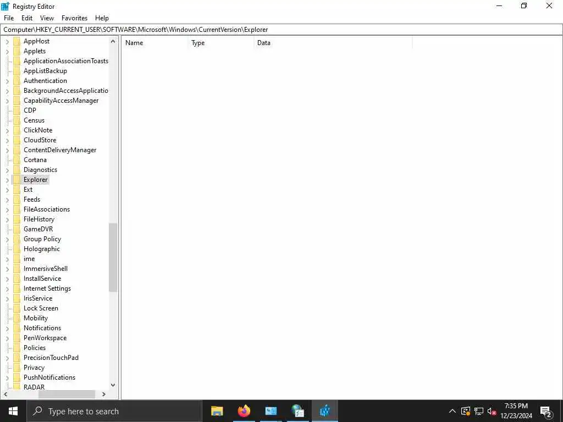Select the GameDVR folder icon

[x=16, y=229]
